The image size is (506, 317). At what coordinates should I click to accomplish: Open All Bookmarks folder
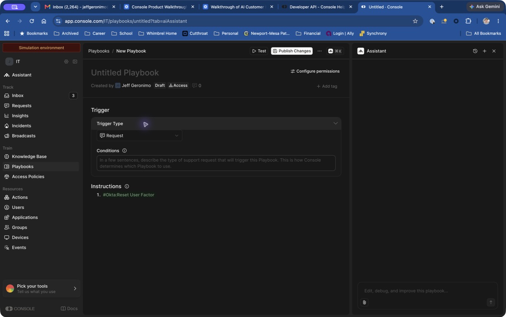point(483,33)
